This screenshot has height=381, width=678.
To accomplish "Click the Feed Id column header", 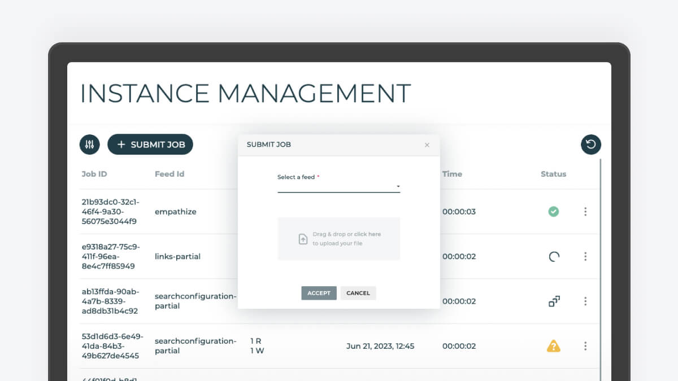I will [x=169, y=174].
